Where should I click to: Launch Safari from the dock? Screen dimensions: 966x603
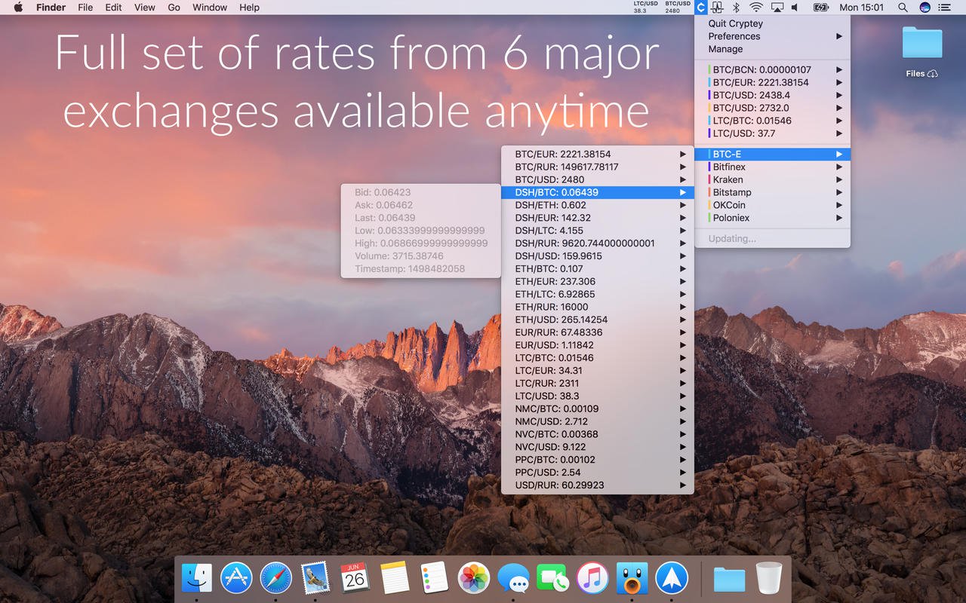(x=275, y=578)
